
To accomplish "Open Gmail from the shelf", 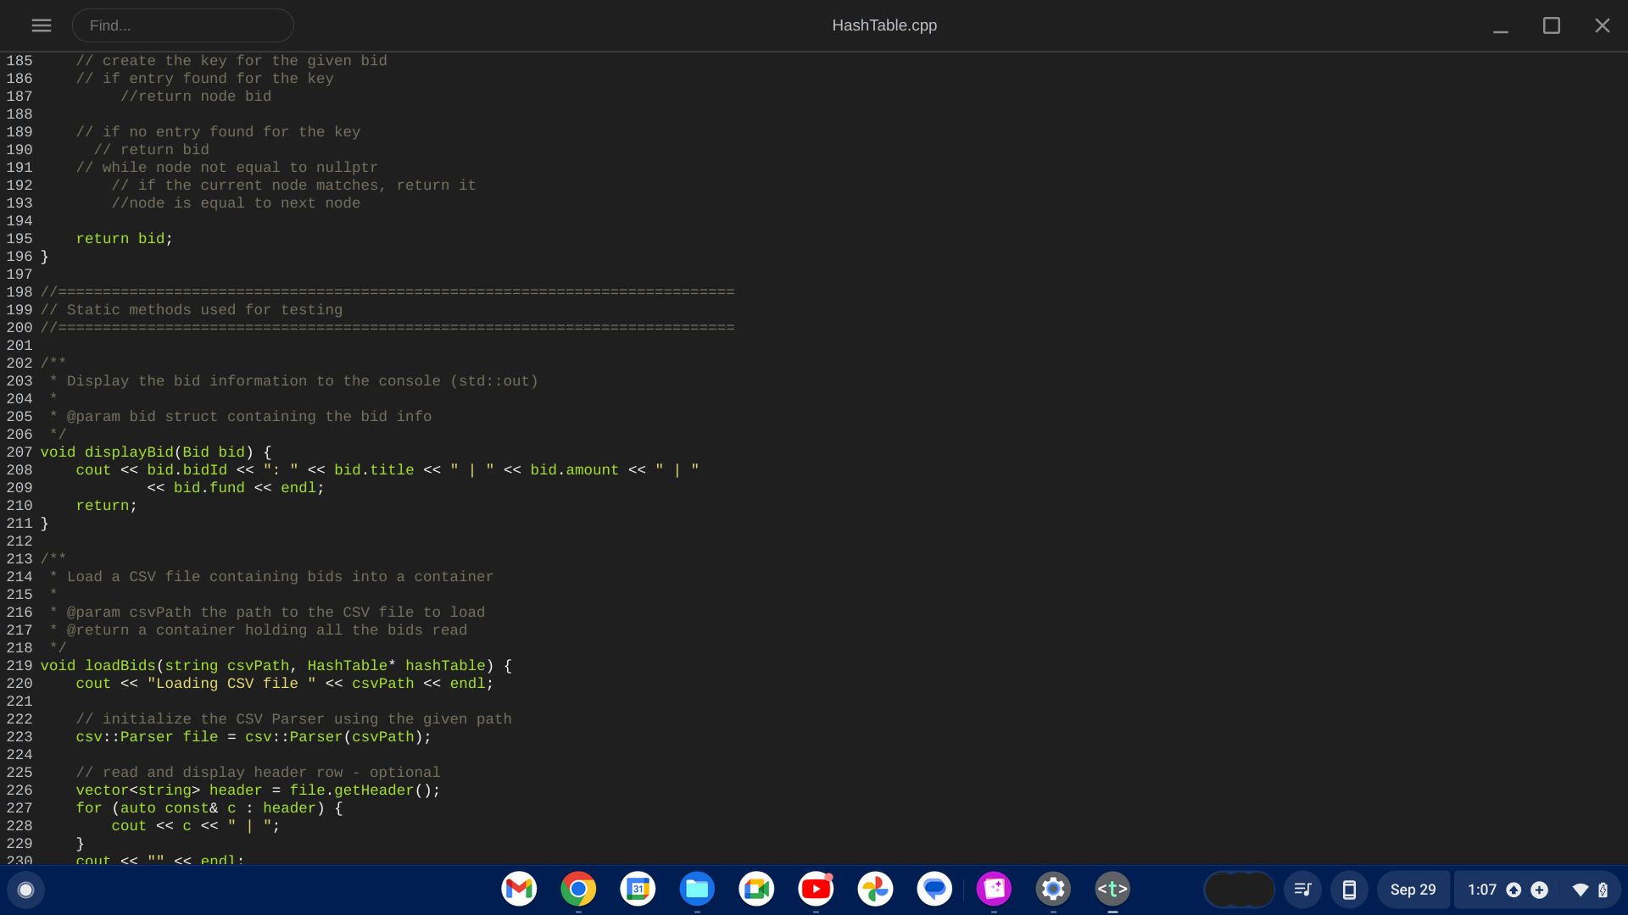I will pos(519,890).
